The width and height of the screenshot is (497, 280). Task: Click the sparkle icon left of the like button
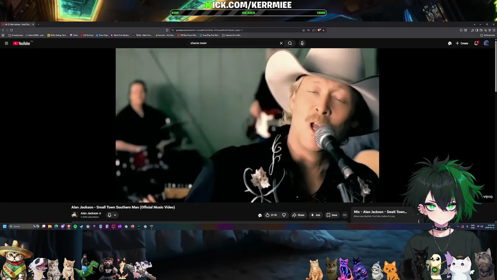point(260,215)
